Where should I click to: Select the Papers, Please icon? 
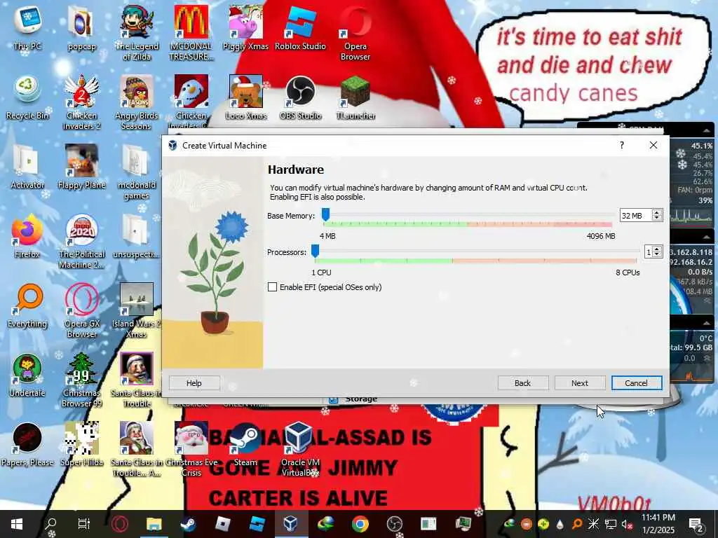[x=27, y=445]
